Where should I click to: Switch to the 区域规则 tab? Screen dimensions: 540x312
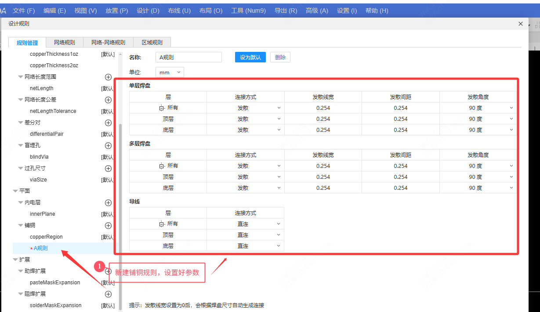click(x=152, y=42)
